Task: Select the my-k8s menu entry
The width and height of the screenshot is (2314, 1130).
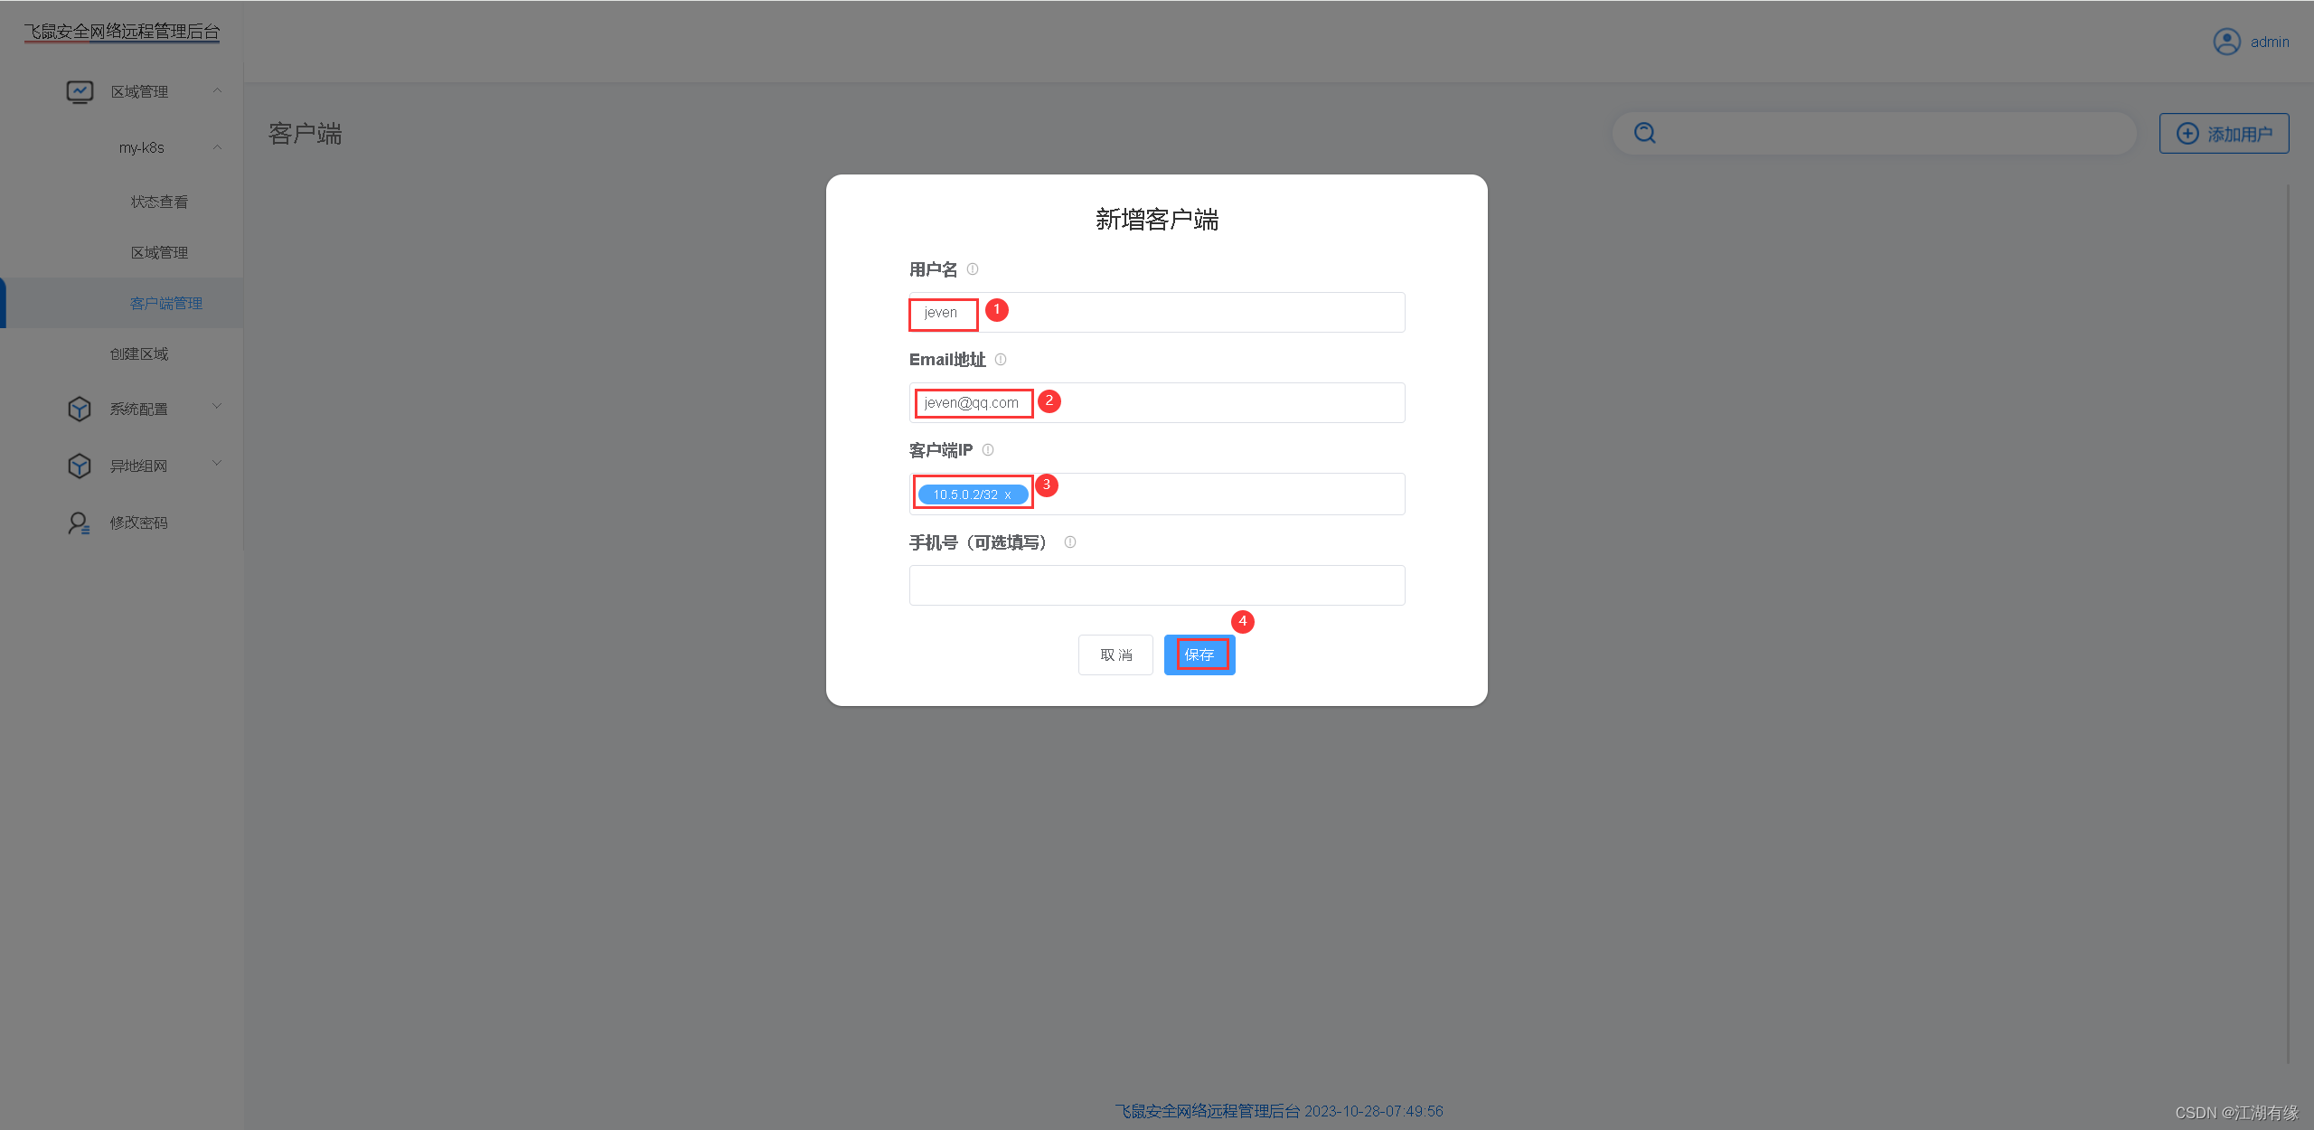Action: pos(142,147)
